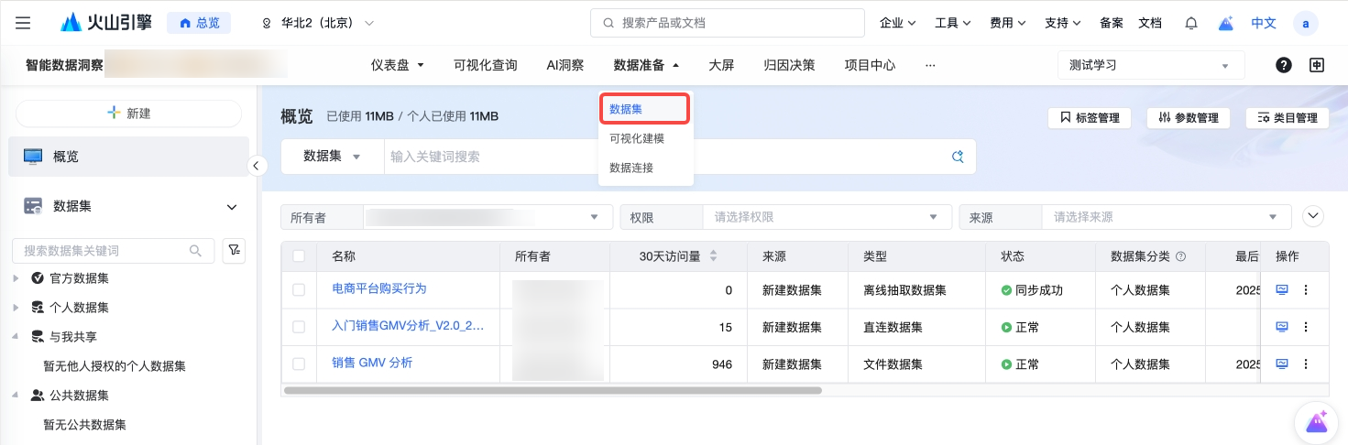Open the 销售 GMV 分析 dataset link
This screenshot has width=1348, height=445.
coord(372,364)
